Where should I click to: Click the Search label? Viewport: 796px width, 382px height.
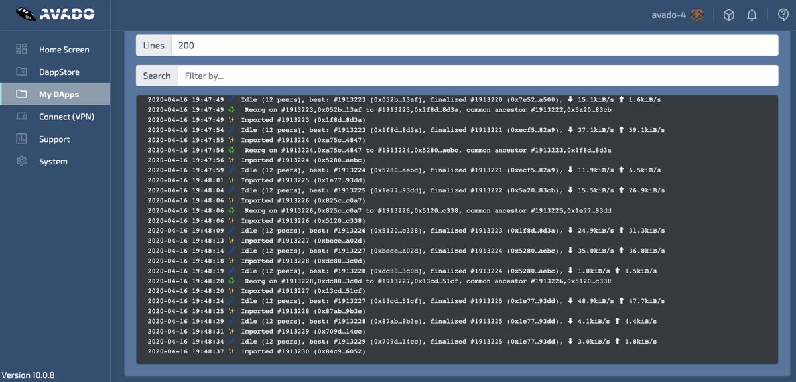coord(157,76)
